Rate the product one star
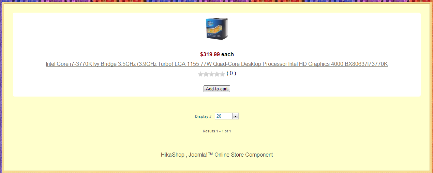This screenshot has height=173, width=433. (200, 74)
